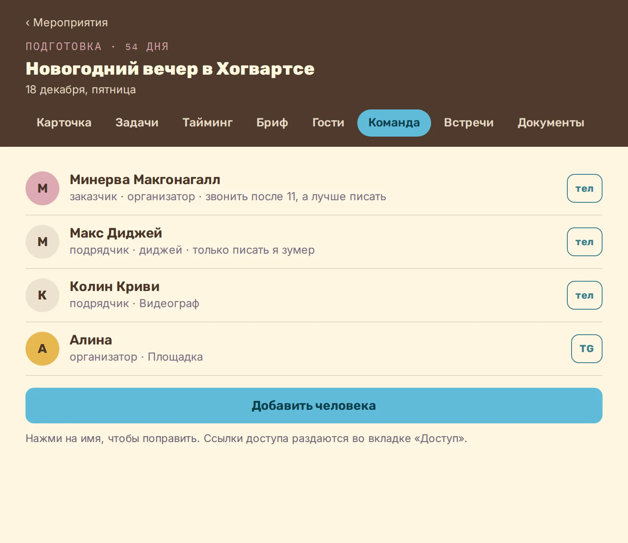Screen dimensions: 628x543
Task: Click тел button for Макс Диджей
Action: (585, 242)
